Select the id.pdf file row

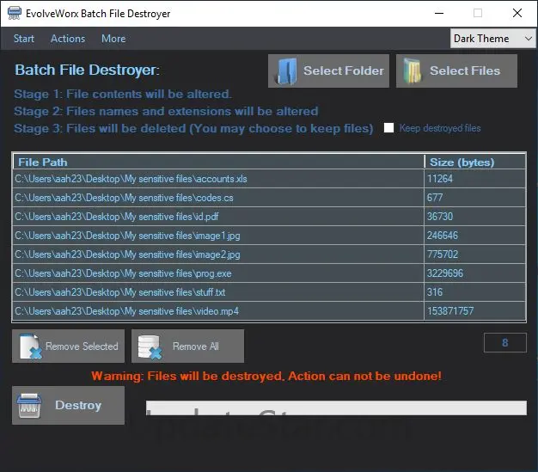coord(218,217)
